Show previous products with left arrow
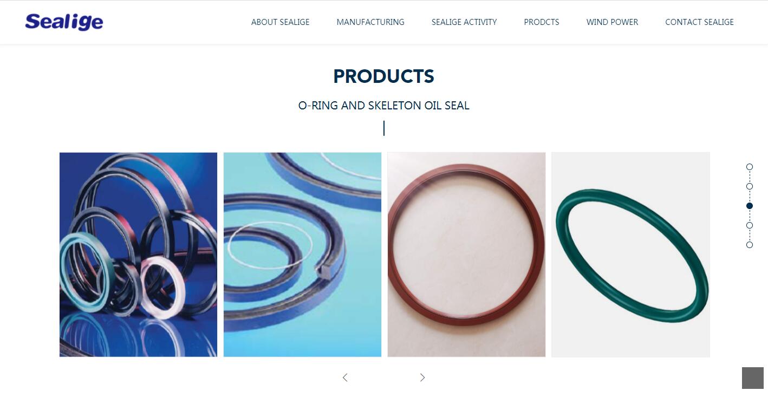Viewport: 768px width, 410px height. (345, 378)
